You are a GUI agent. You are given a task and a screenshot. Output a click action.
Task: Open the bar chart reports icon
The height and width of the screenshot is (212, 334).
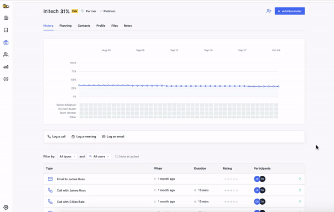pyautogui.click(x=6, y=67)
